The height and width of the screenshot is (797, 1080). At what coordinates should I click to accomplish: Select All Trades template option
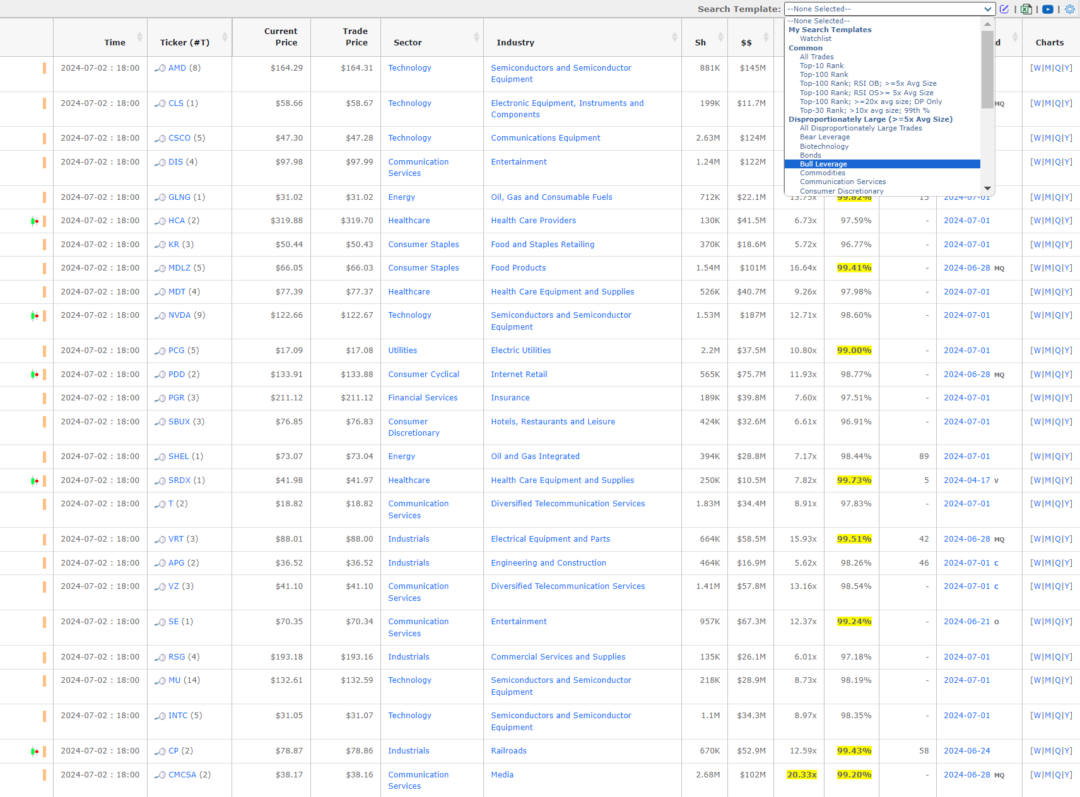tap(882, 57)
